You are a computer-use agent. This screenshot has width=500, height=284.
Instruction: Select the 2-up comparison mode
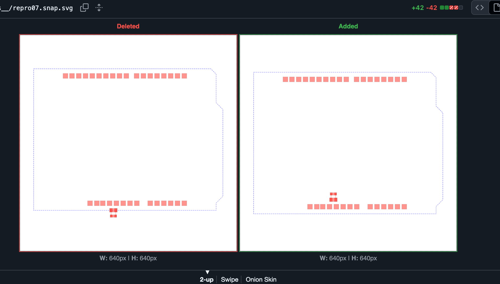[207, 280]
